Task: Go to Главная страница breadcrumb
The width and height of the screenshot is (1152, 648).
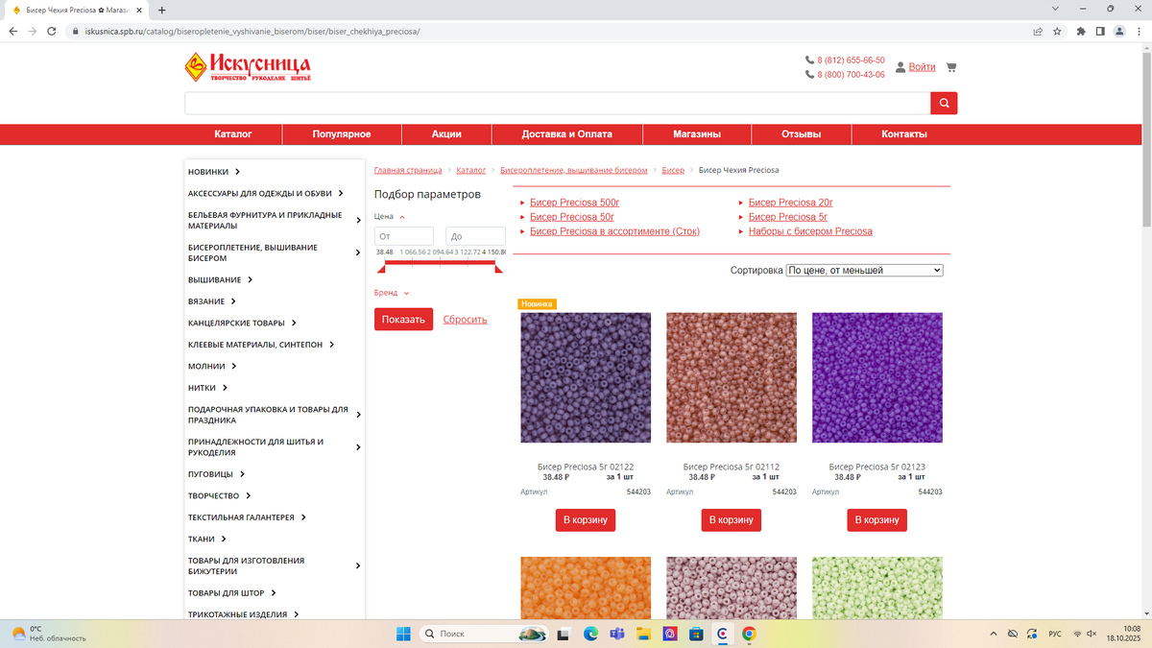Action: point(408,170)
